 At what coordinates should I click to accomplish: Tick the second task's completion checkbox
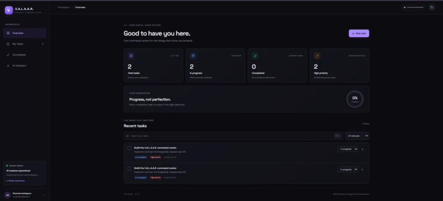[129, 169]
